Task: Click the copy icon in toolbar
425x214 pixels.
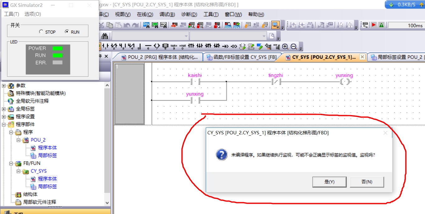Action: [x=110, y=25]
